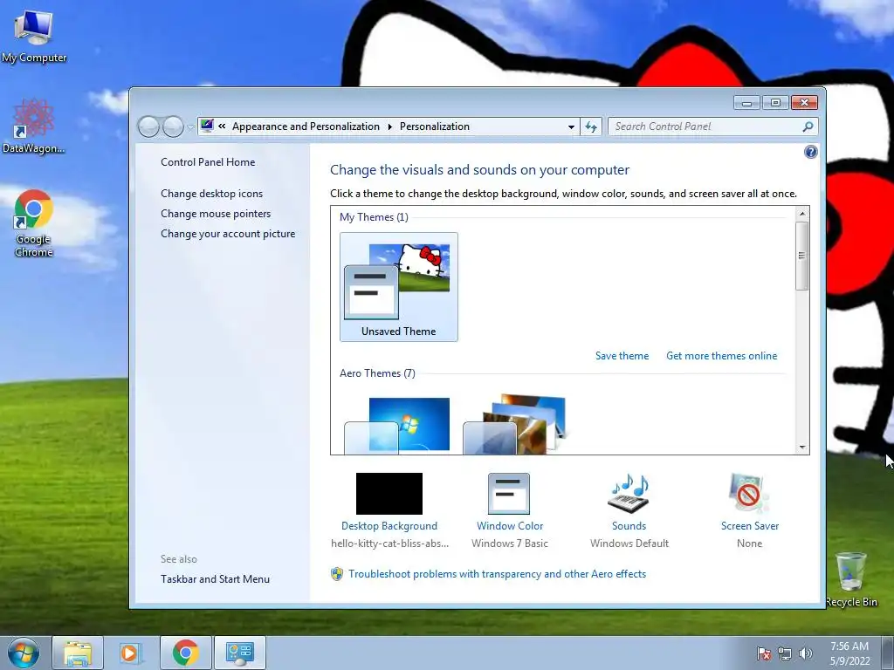Refresh the Control Panel address bar

[x=591, y=126]
